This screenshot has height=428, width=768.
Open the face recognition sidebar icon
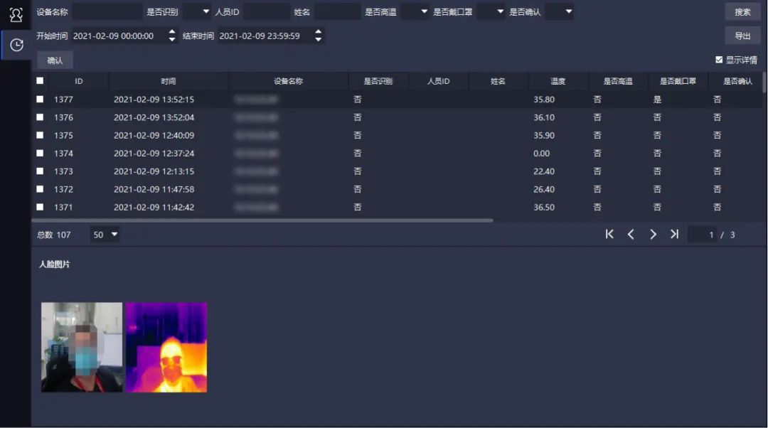[16, 15]
